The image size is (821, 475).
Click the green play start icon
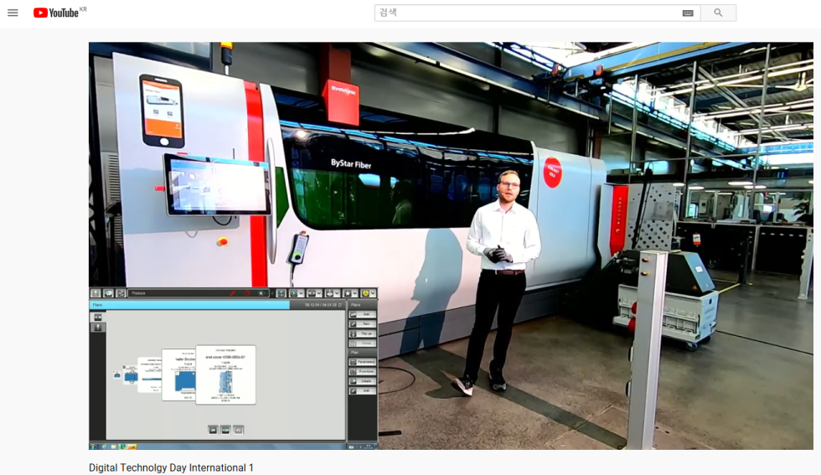(294, 293)
